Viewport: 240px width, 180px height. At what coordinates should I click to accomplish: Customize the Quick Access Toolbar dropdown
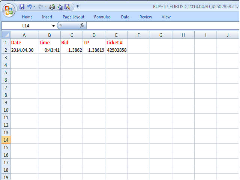point(78,6)
